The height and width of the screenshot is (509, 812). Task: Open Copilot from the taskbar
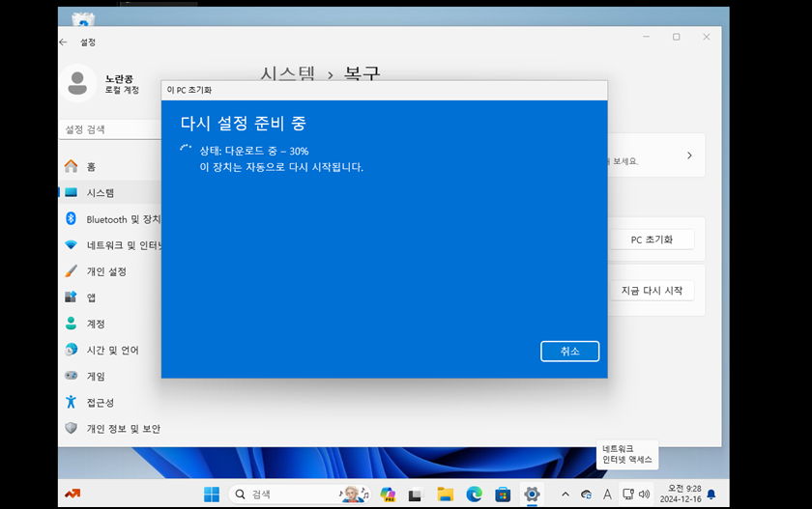click(x=388, y=495)
